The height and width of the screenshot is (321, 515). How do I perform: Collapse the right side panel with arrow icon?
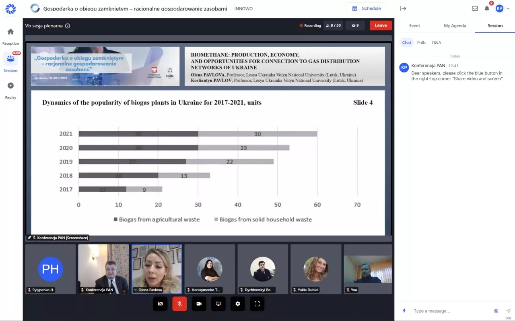point(403,8)
